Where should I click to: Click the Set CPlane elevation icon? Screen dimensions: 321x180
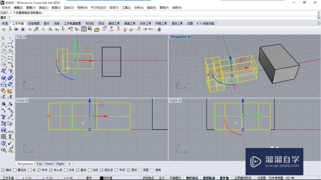[10, 29]
